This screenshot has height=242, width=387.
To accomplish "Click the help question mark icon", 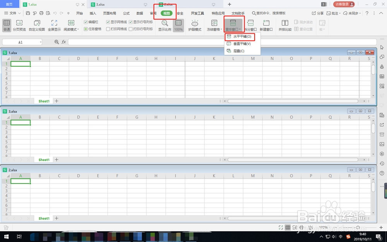I will coord(367,13).
